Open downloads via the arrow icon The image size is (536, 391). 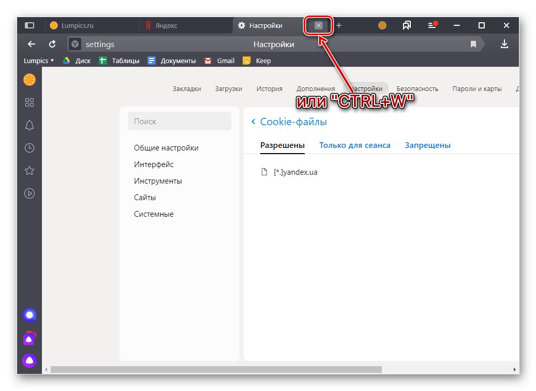pos(504,44)
